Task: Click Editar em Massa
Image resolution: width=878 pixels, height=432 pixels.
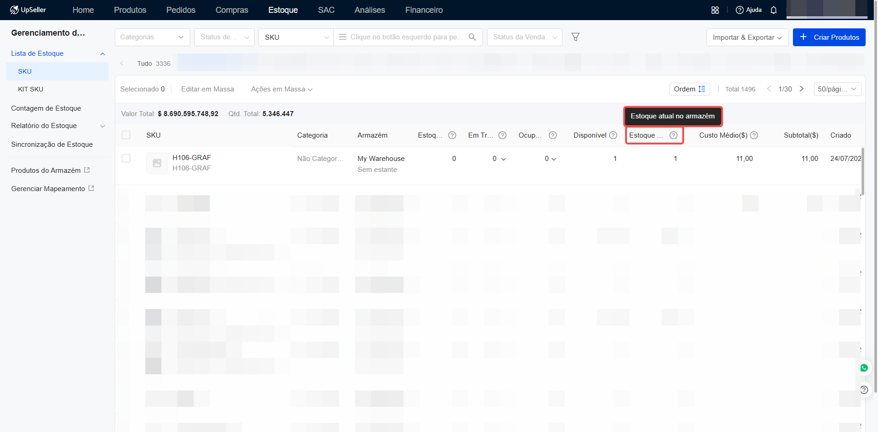Action: pyautogui.click(x=208, y=89)
